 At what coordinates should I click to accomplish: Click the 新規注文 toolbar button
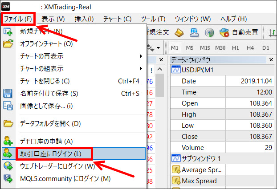[x=158, y=32]
